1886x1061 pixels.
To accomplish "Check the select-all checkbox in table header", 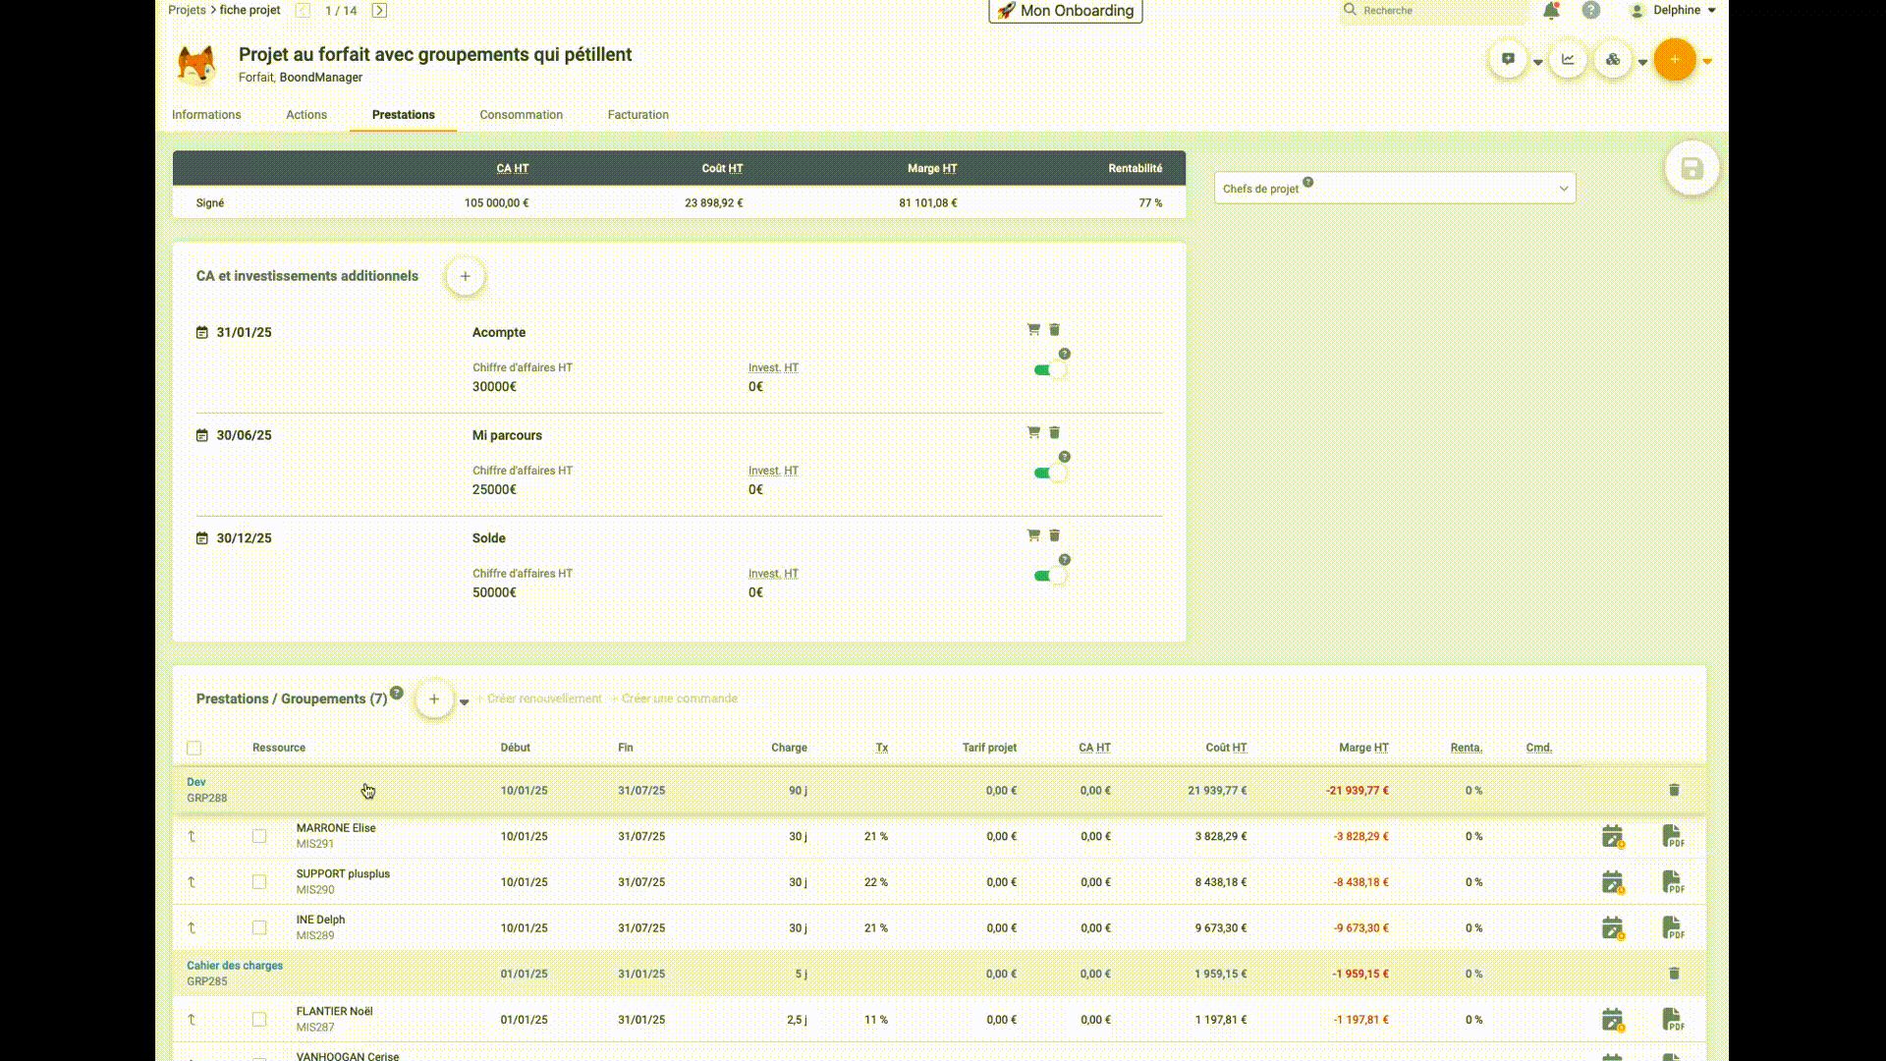I will click(x=194, y=749).
